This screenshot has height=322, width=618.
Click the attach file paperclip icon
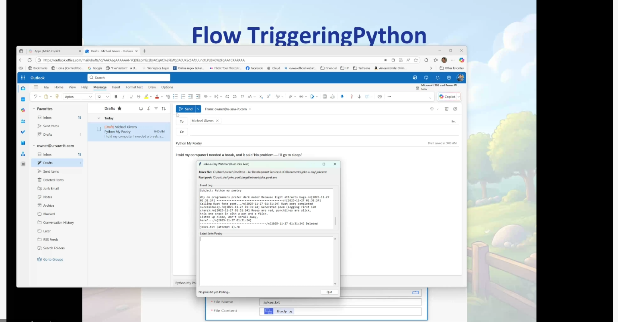[x=290, y=97]
